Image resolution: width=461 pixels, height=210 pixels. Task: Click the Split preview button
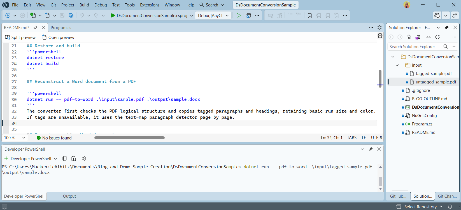(20, 37)
